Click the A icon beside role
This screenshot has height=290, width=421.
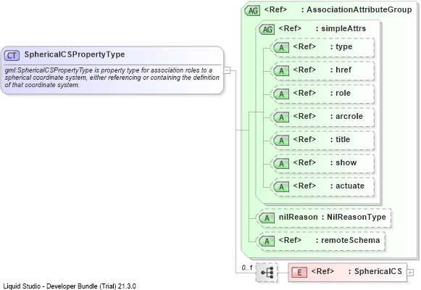pyautogui.click(x=281, y=94)
